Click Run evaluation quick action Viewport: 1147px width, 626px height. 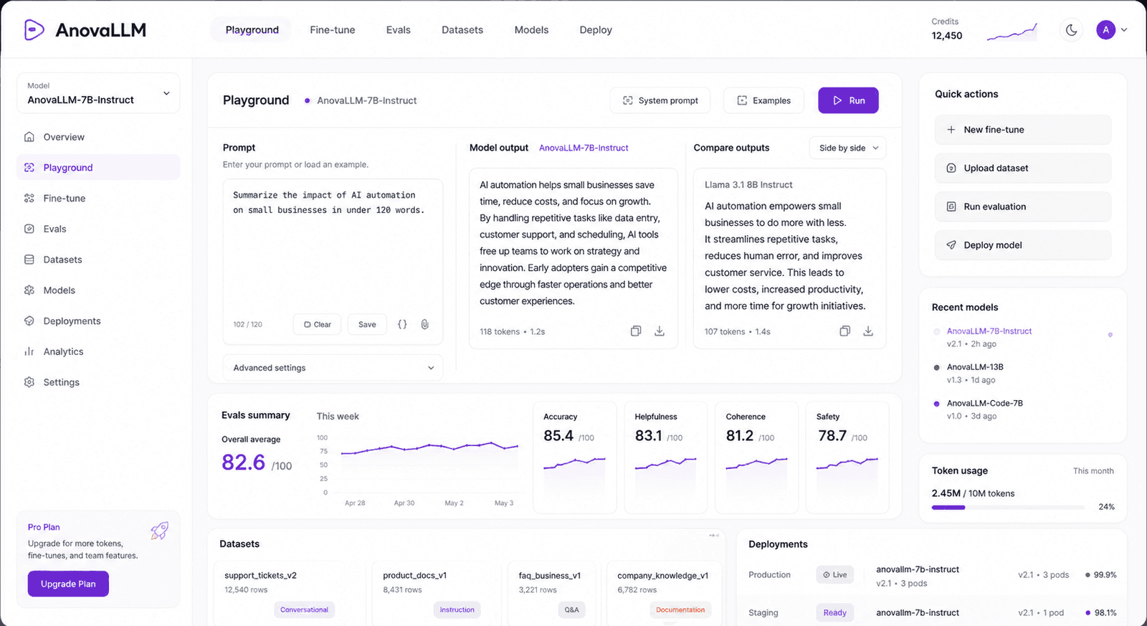point(1023,207)
